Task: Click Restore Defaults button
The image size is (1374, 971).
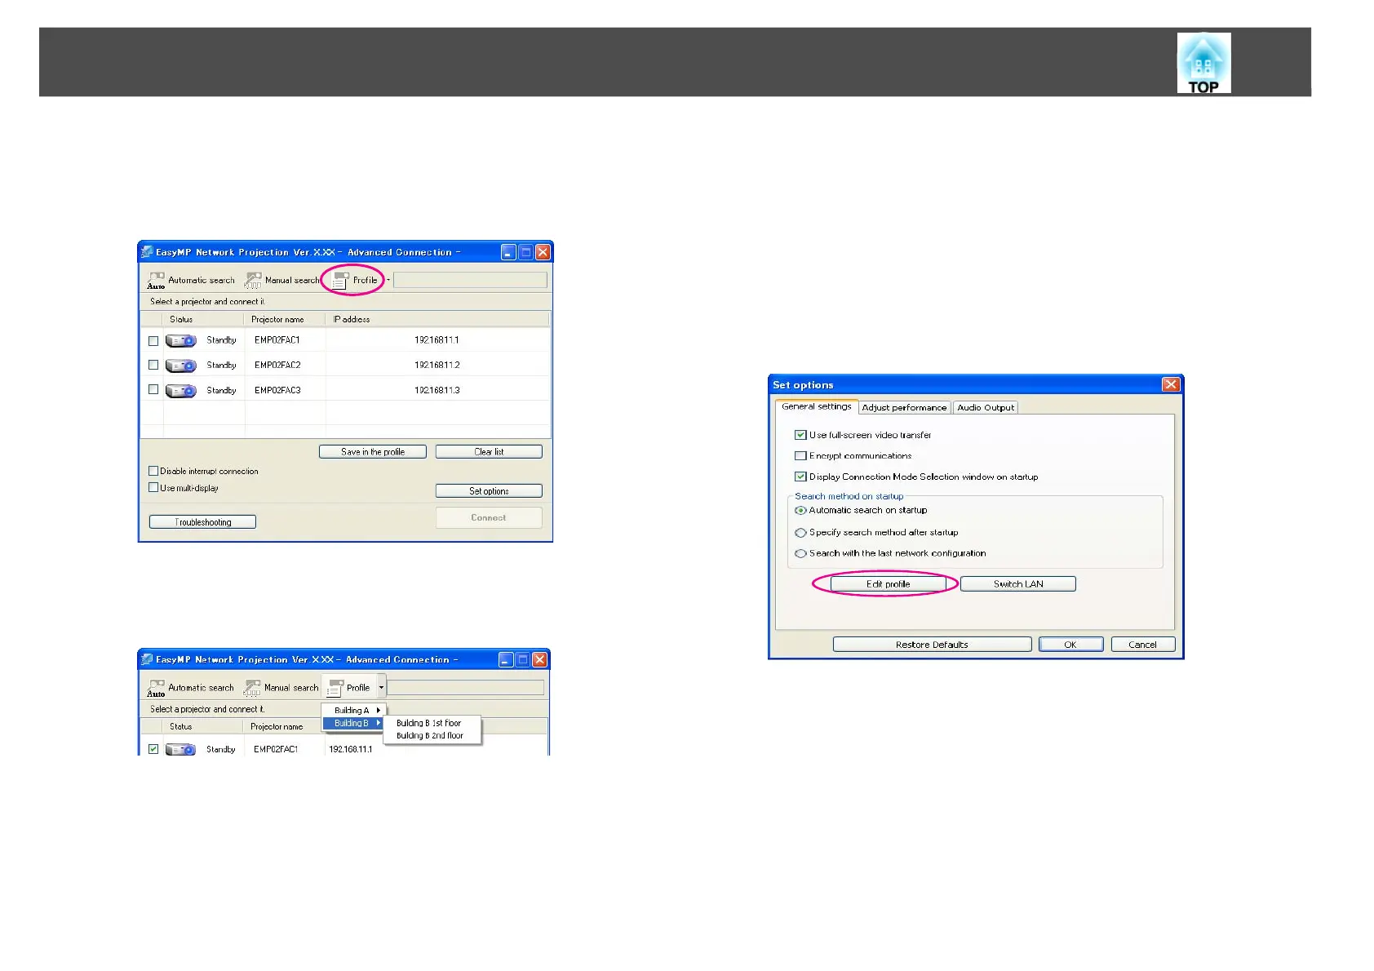Action: tap(932, 644)
